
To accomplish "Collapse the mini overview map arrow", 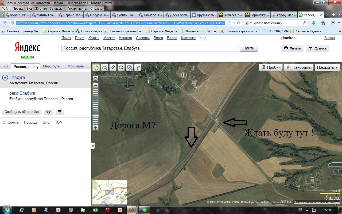I will (95, 202).
